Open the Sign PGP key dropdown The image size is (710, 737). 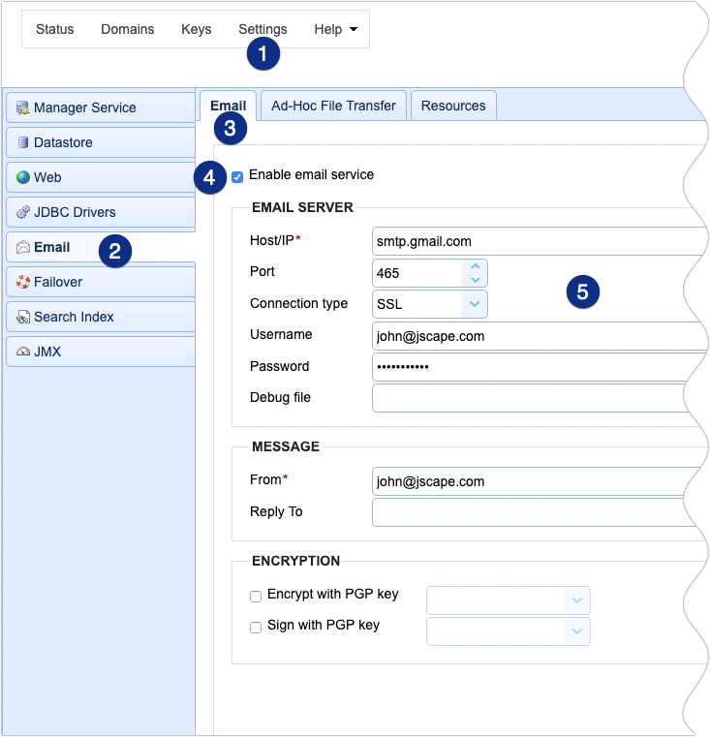point(576,631)
